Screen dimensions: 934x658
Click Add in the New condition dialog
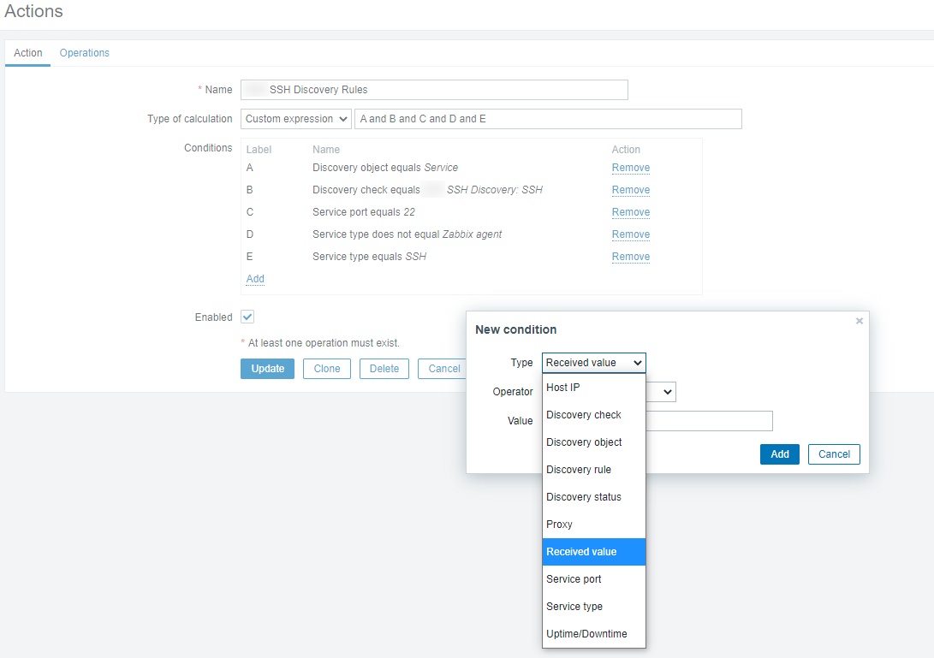click(779, 454)
